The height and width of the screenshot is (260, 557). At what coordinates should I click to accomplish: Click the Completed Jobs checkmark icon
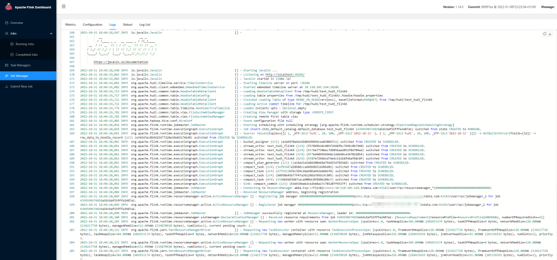(11, 54)
